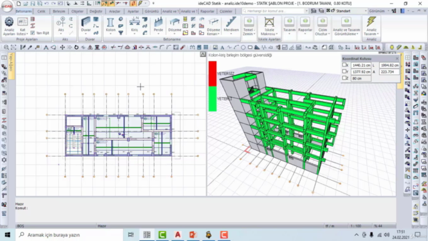Toggle the Yarı Rijit checkbox
The width and height of the screenshot is (428, 241).
point(33,33)
